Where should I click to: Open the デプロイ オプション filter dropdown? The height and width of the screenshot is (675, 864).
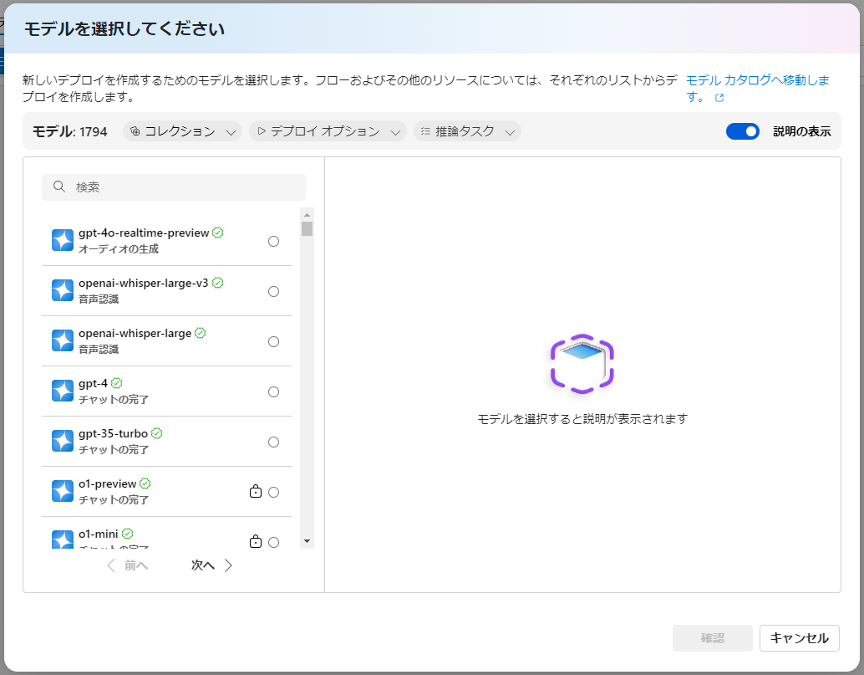tap(328, 131)
